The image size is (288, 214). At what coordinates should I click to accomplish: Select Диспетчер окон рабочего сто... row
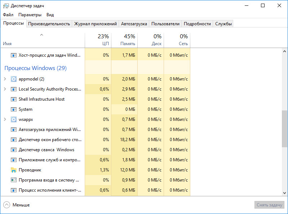click(95, 140)
